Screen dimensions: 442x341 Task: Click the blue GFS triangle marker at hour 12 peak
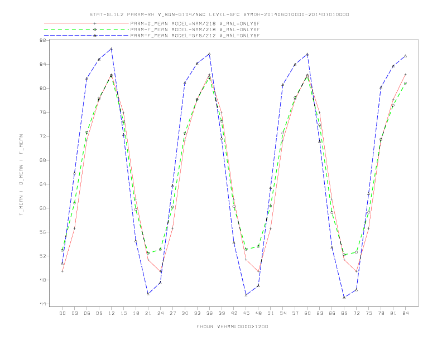(x=112, y=49)
